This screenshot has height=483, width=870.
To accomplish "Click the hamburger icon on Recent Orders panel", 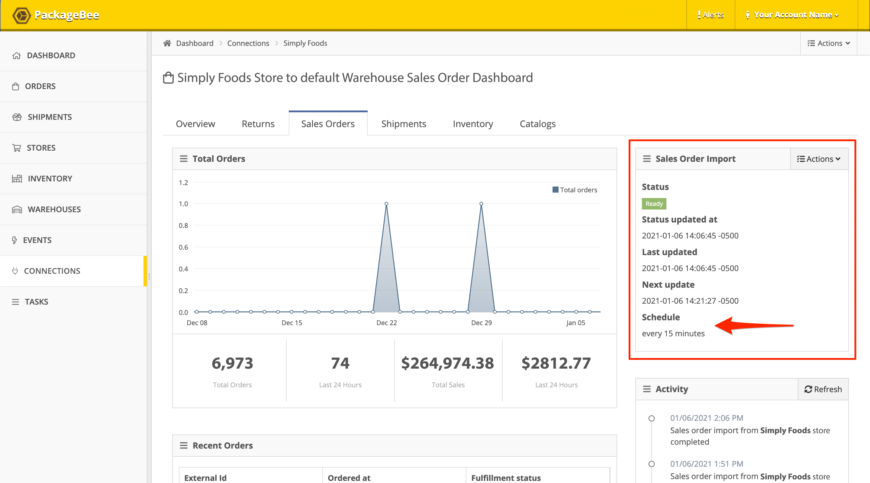I will tap(183, 446).
